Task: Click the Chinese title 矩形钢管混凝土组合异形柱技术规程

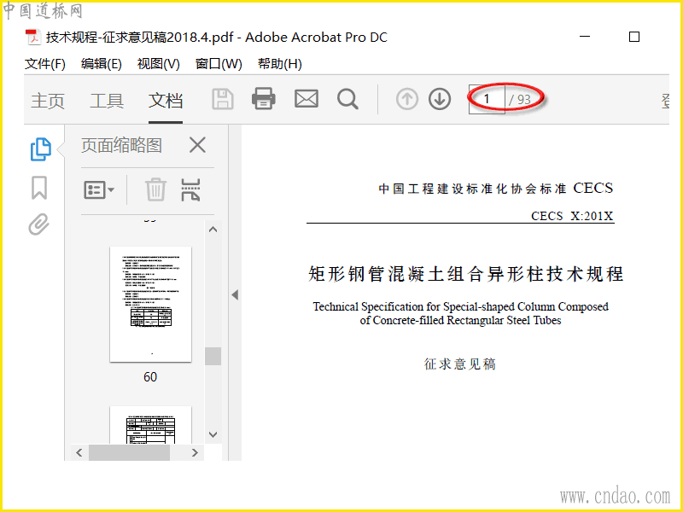Action: 465,274
